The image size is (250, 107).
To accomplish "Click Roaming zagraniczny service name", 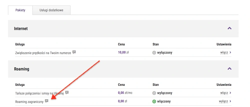I will point(29,101).
